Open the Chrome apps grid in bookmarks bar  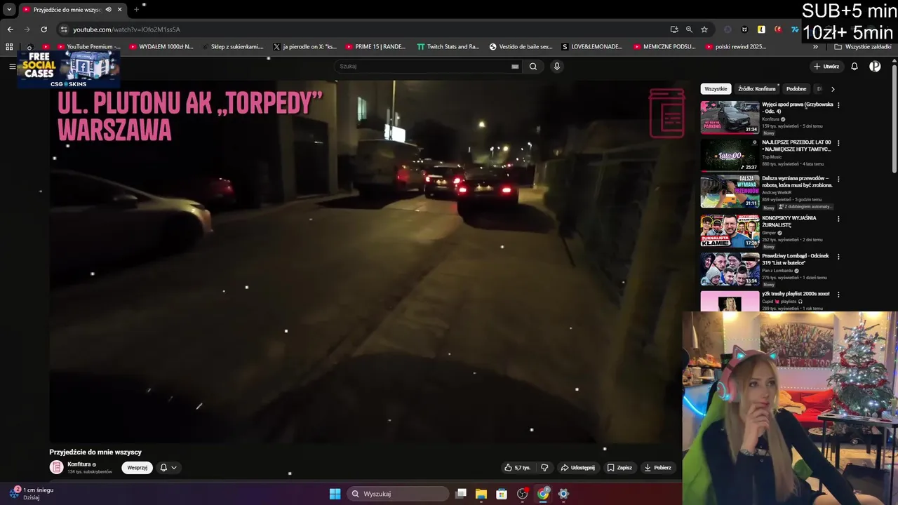(x=9, y=47)
